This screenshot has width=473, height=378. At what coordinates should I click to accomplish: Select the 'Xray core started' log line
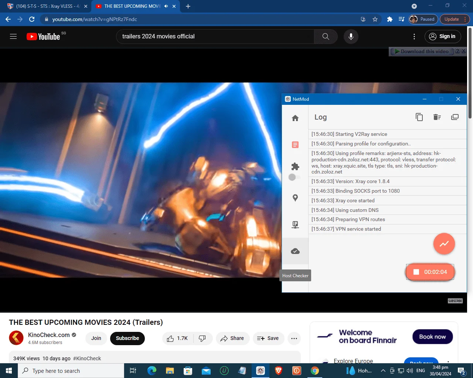click(x=388, y=200)
